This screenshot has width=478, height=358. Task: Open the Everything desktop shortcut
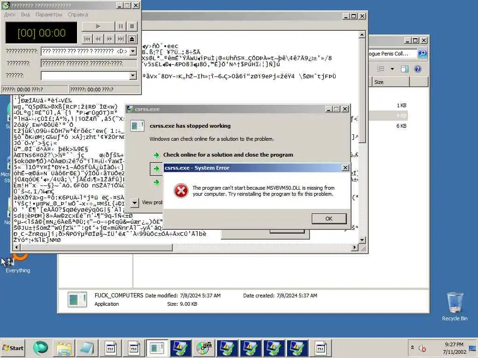coord(18,263)
